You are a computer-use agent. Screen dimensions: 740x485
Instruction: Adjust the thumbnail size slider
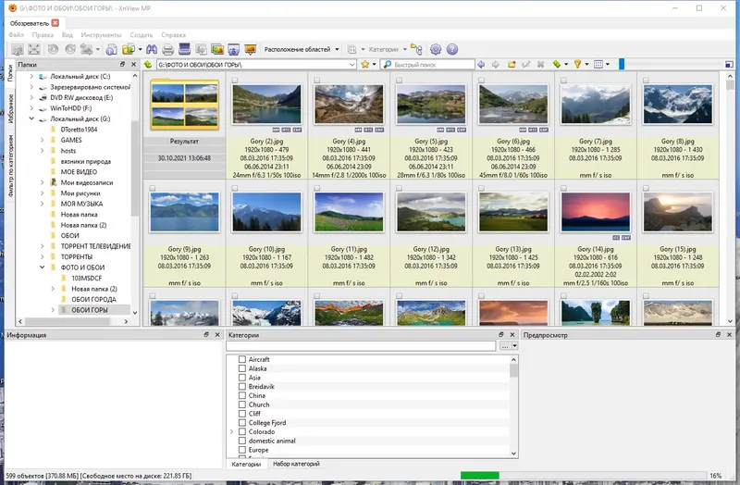coord(622,65)
